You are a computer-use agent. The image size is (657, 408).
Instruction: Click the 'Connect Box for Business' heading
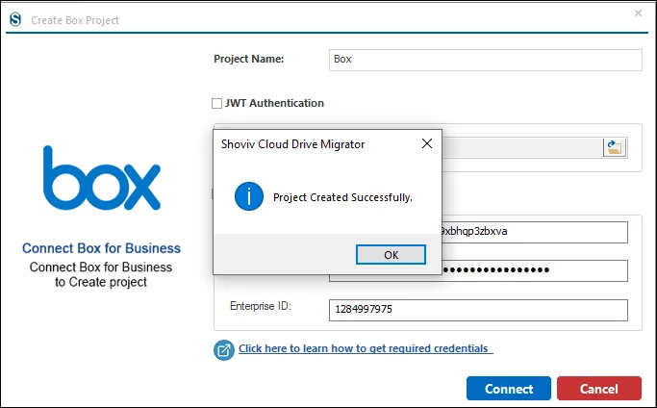point(101,248)
